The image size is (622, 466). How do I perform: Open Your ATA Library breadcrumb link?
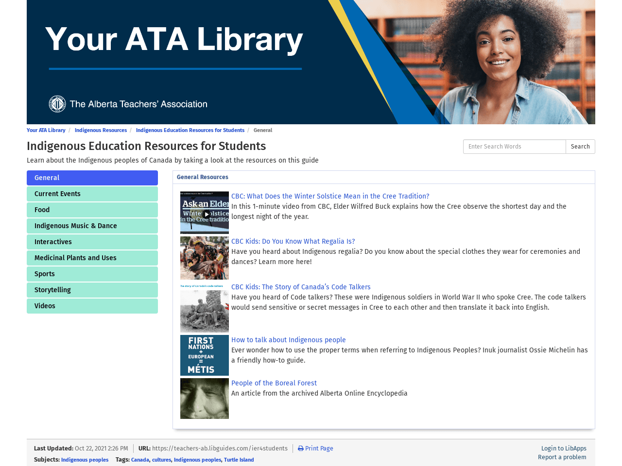(46, 130)
